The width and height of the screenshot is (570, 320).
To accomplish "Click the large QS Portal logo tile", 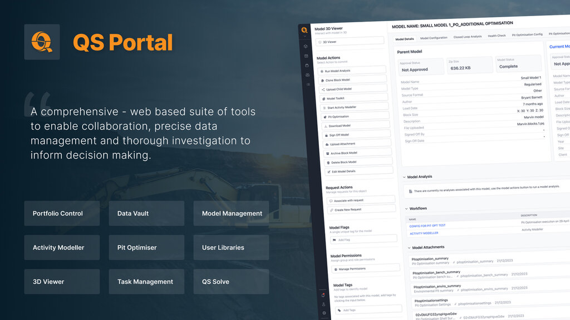I will [42, 42].
